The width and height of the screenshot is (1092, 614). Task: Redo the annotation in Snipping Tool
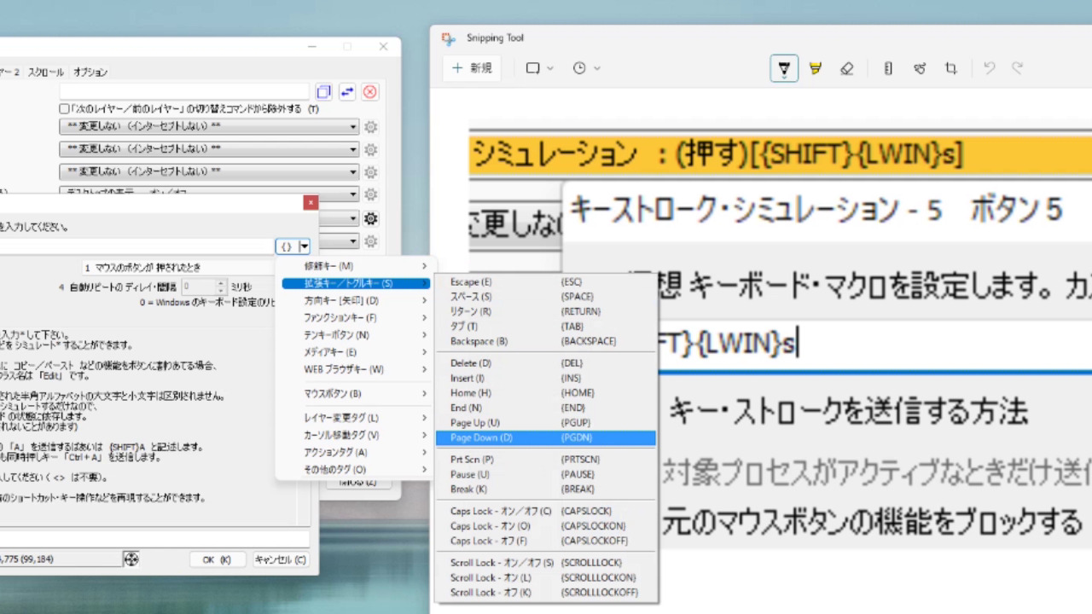(1017, 68)
